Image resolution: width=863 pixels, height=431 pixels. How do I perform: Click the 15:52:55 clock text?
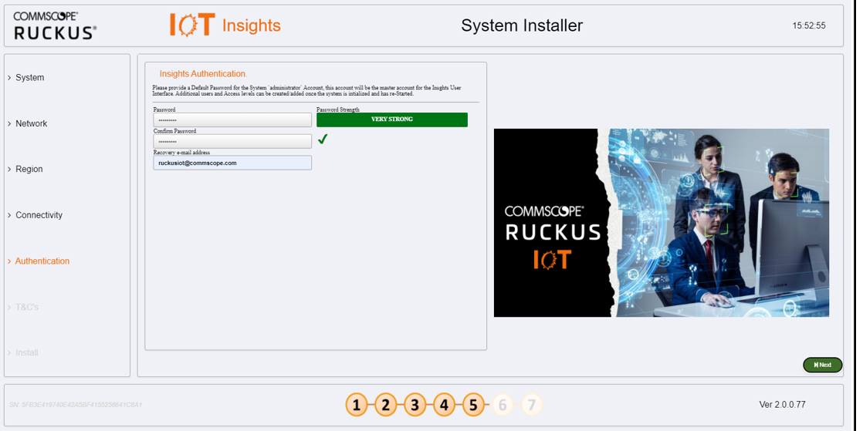pyautogui.click(x=809, y=25)
